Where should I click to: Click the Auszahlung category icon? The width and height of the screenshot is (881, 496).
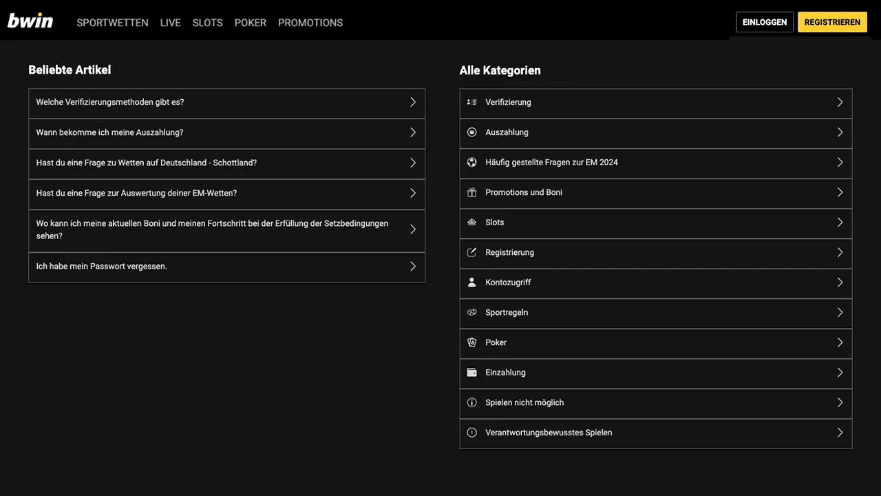click(471, 132)
